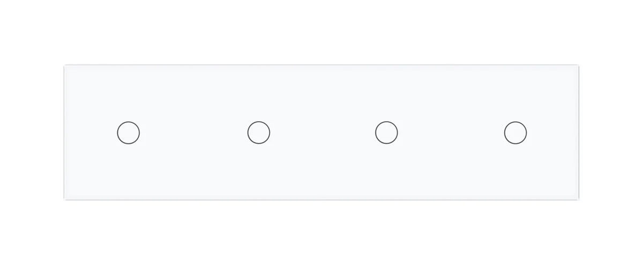Tap the second circular touch button from the left
Viewport: 643px width, 265px height.
(x=259, y=132)
